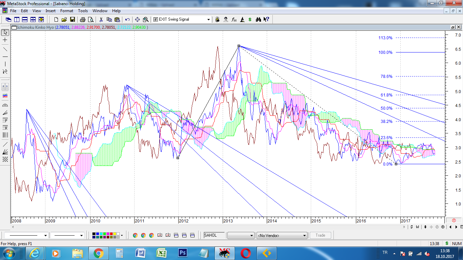Open the Window menu

100,11
